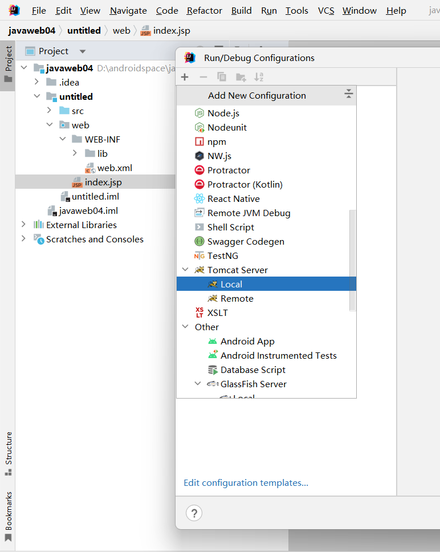Click the help question mark button
The image size is (440, 552).
(194, 513)
